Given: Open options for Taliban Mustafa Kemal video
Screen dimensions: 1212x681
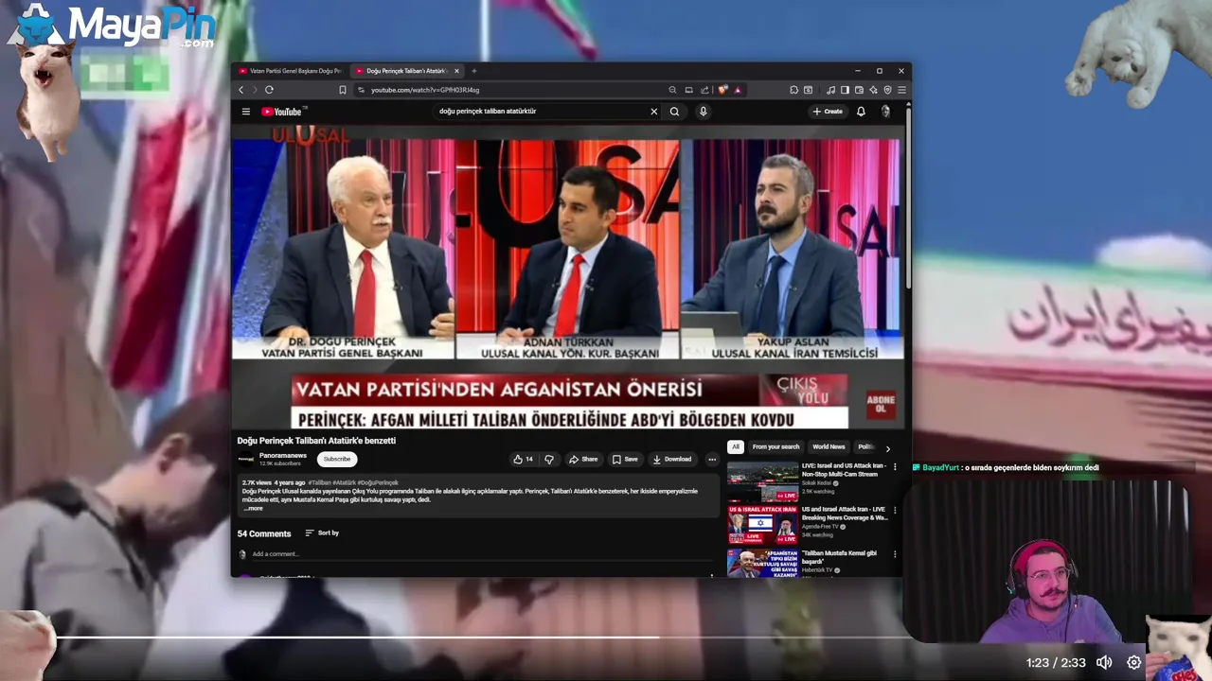Looking at the screenshot, I should (x=895, y=554).
